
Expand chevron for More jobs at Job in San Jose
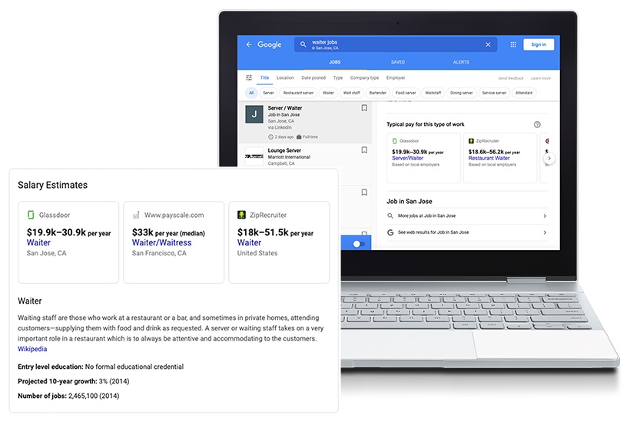pyautogui.click(x=545, y=215)
